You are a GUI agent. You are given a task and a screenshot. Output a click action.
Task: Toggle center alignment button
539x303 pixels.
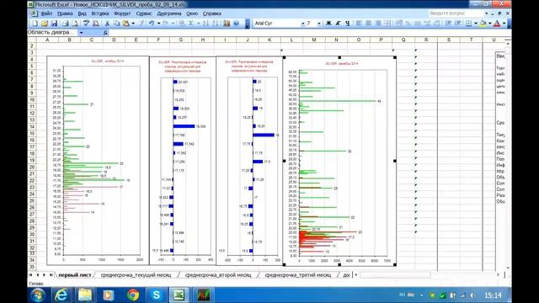tap(368, 23)
